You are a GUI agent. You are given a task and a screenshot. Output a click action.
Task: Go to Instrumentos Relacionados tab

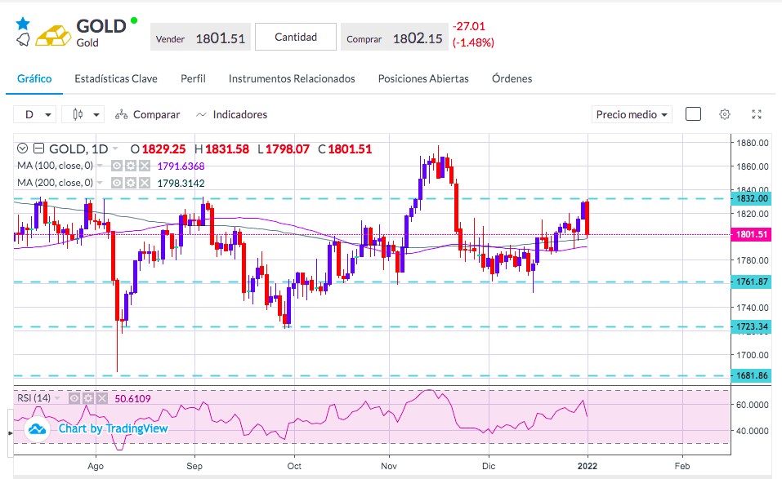(292, 78)
